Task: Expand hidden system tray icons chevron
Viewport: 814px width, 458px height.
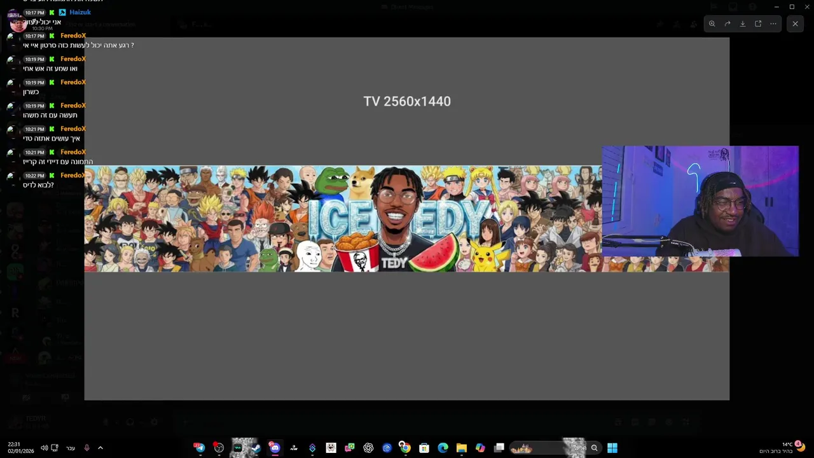Action: (x=100, y=448)
